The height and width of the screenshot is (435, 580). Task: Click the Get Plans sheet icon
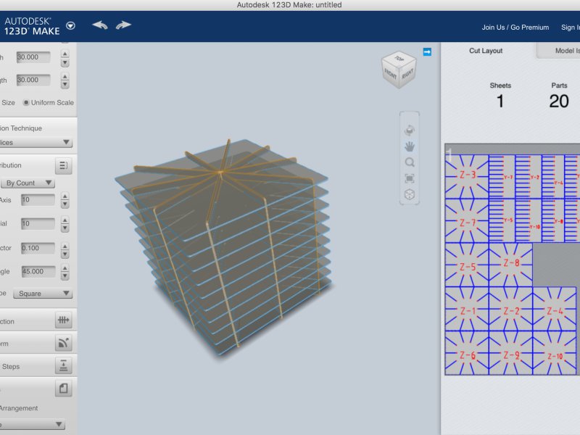pyautogui.click(x=63, y=389)
